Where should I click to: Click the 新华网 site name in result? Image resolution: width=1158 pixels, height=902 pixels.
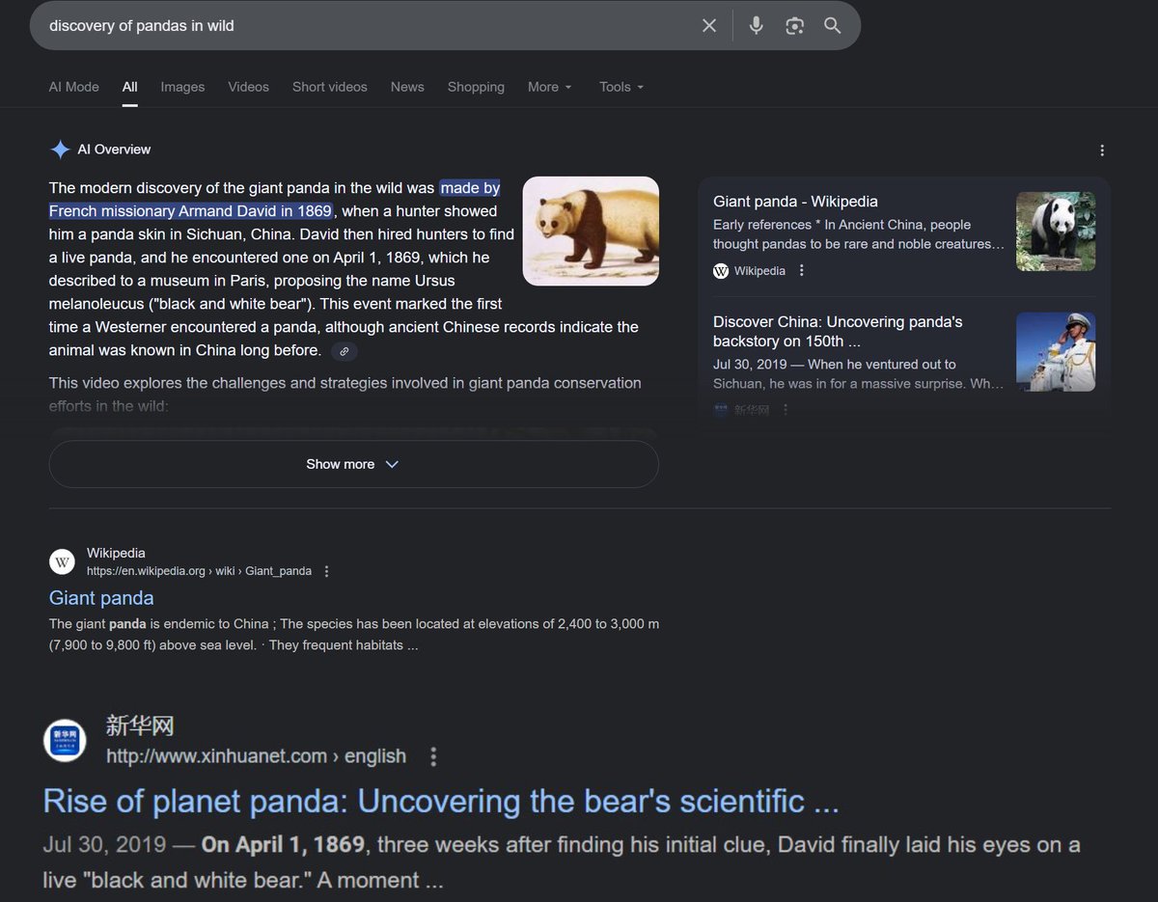pyautogui.click(x=140, y=725)
